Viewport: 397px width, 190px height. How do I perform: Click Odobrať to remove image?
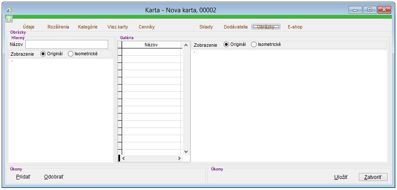coord(53,177)
